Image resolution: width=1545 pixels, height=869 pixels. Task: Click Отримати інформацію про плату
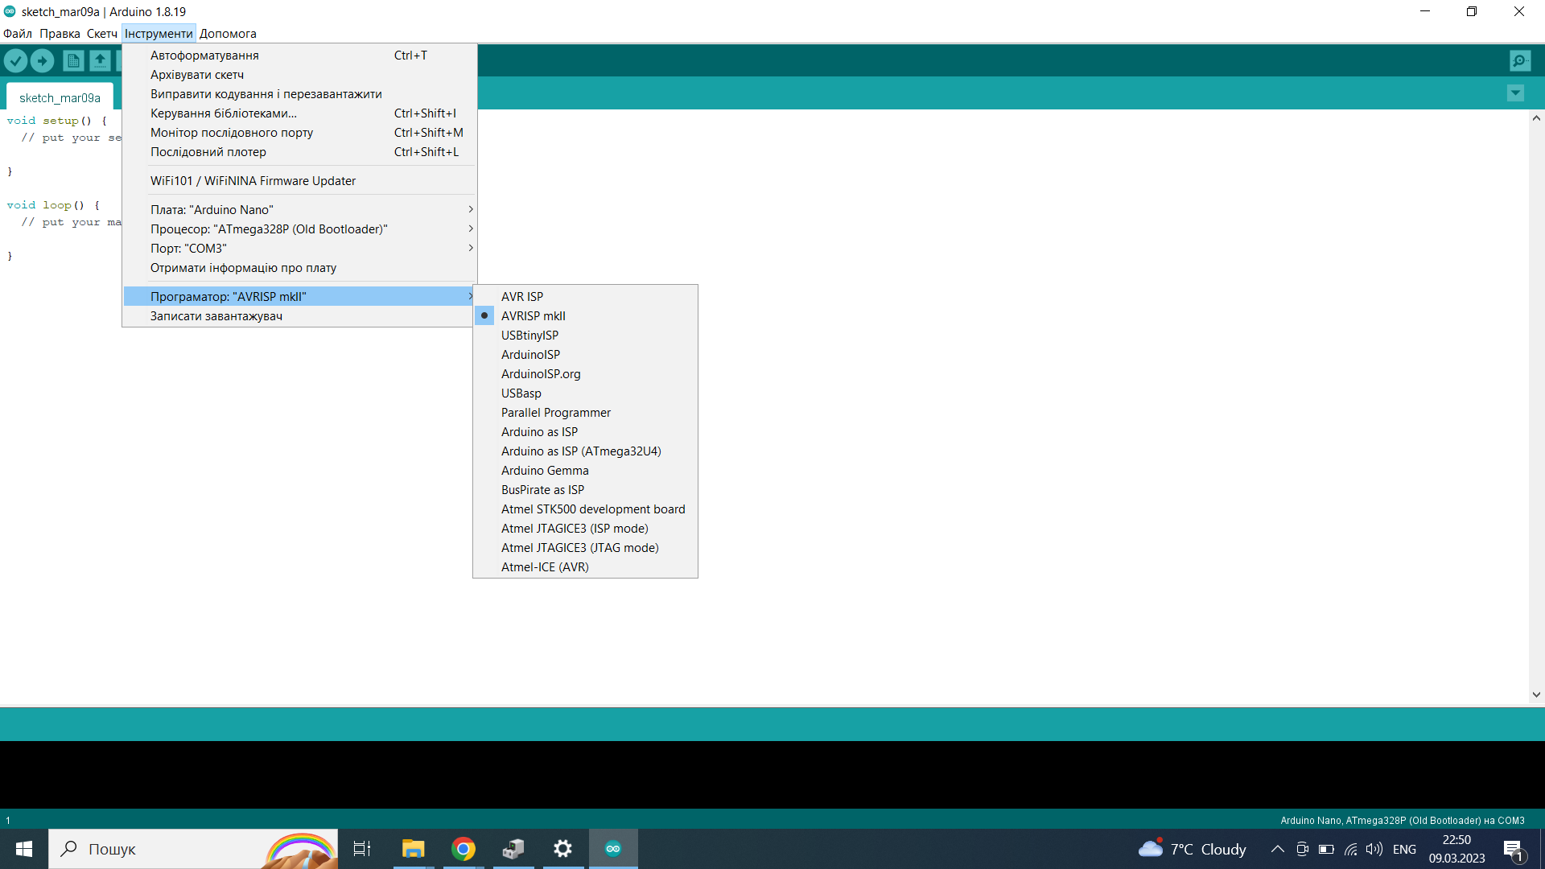pyautogui.click(x=243, y=268)
